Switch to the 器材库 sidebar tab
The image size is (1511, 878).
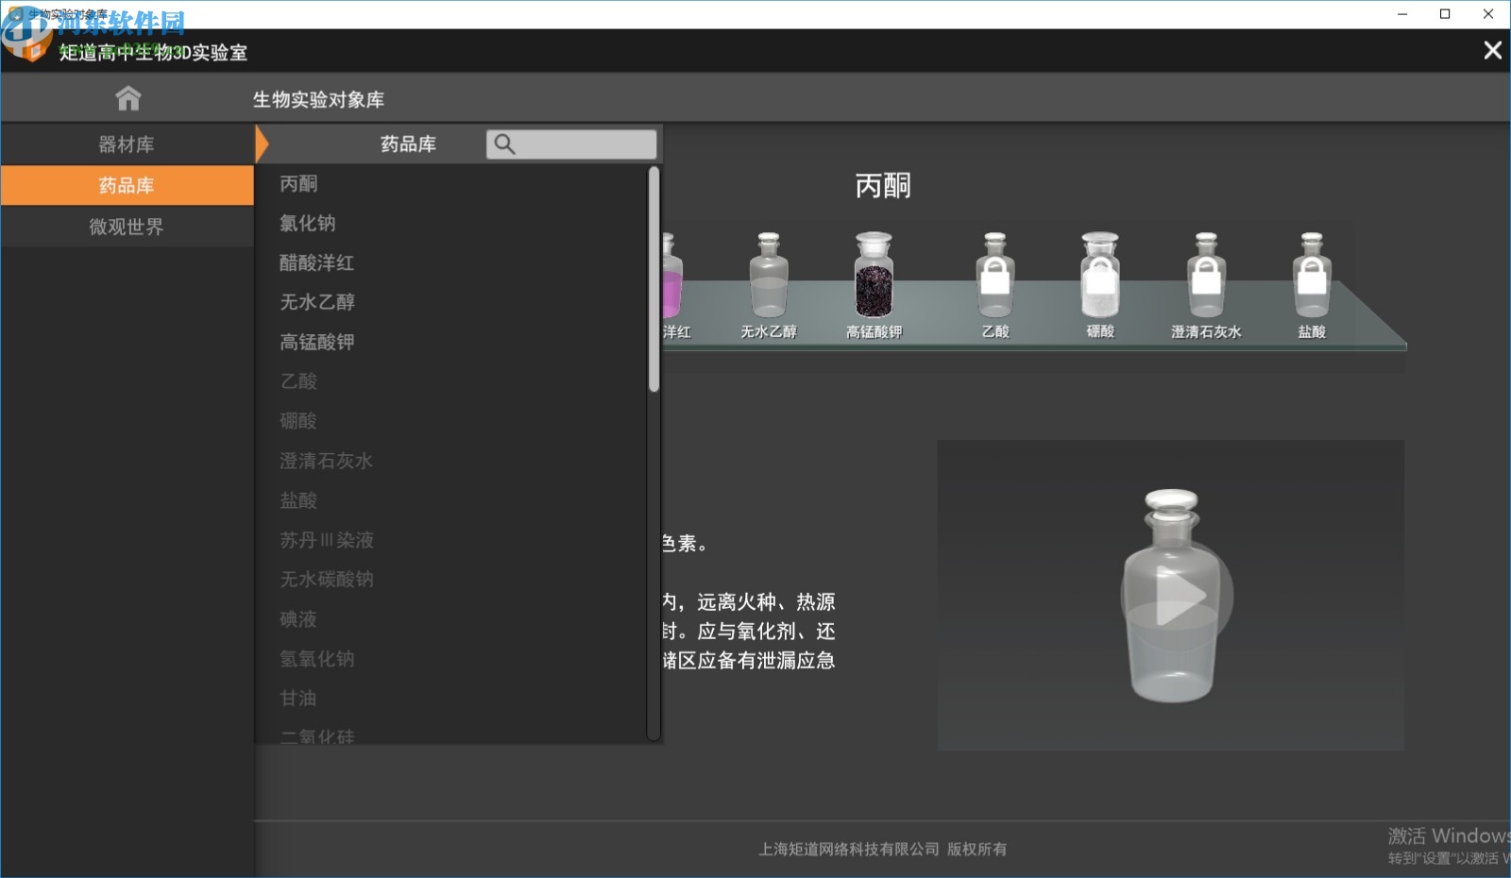127,144
